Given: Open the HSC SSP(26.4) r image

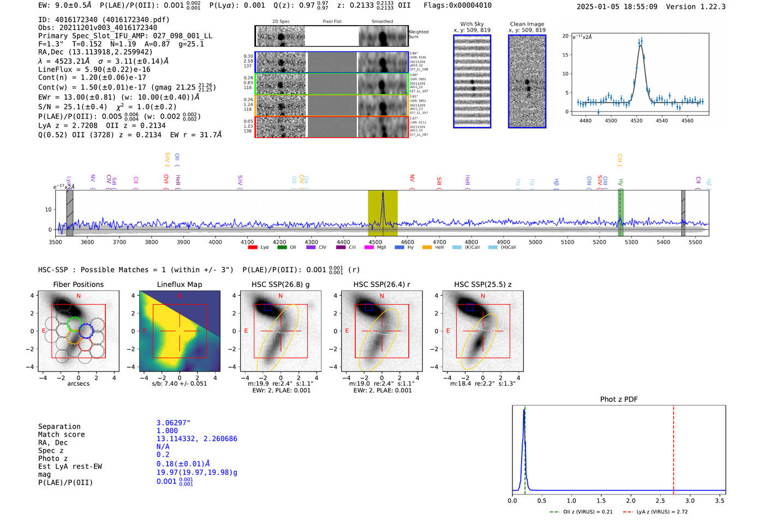Looking at the screenshot, I should click(382, 331).
